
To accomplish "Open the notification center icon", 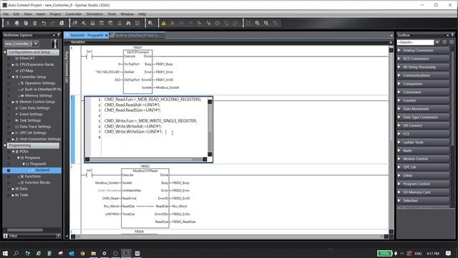I will point(449,253).
